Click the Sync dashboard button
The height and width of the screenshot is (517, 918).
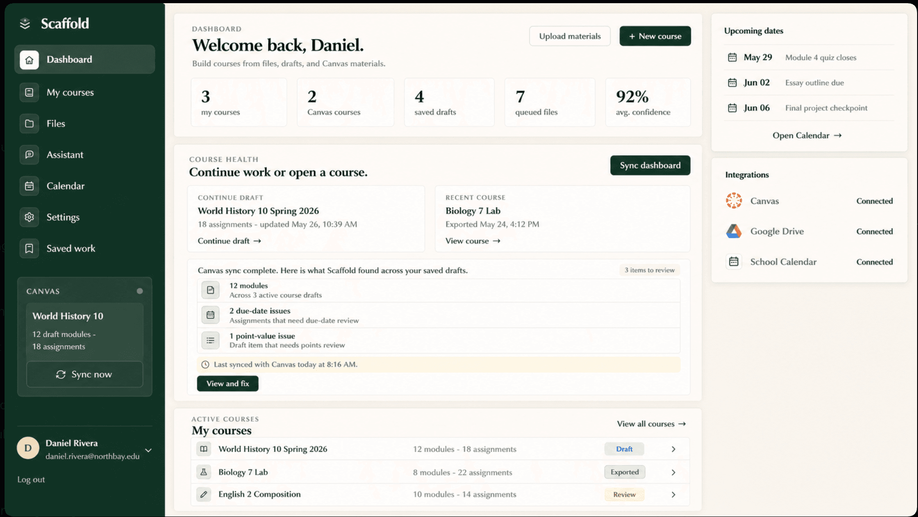[650, 165]
